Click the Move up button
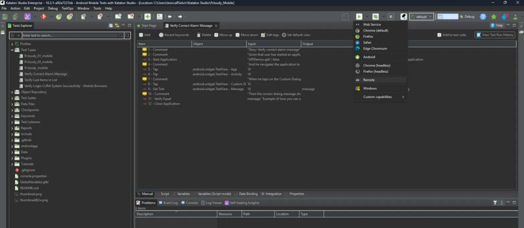This screenshot has width=524, height=228. click(223, 35)
